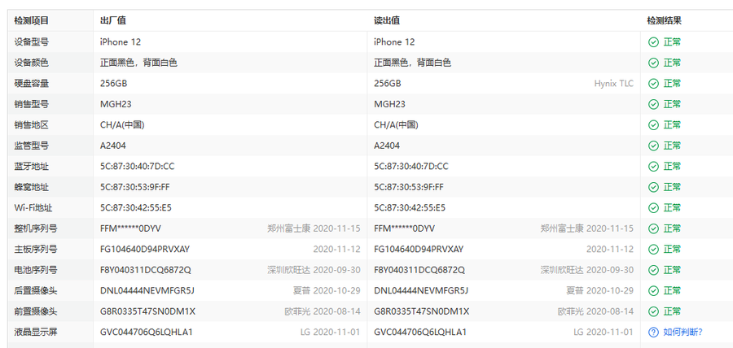Select the 销售地区 row label

click(31, 125)
